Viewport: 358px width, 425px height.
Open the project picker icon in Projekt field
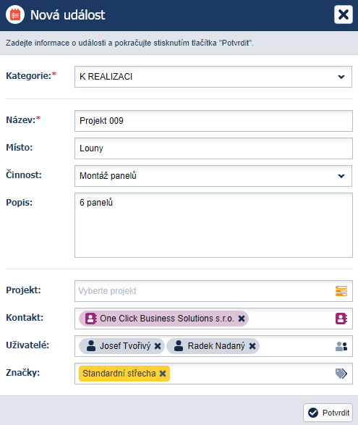[341, 291]
